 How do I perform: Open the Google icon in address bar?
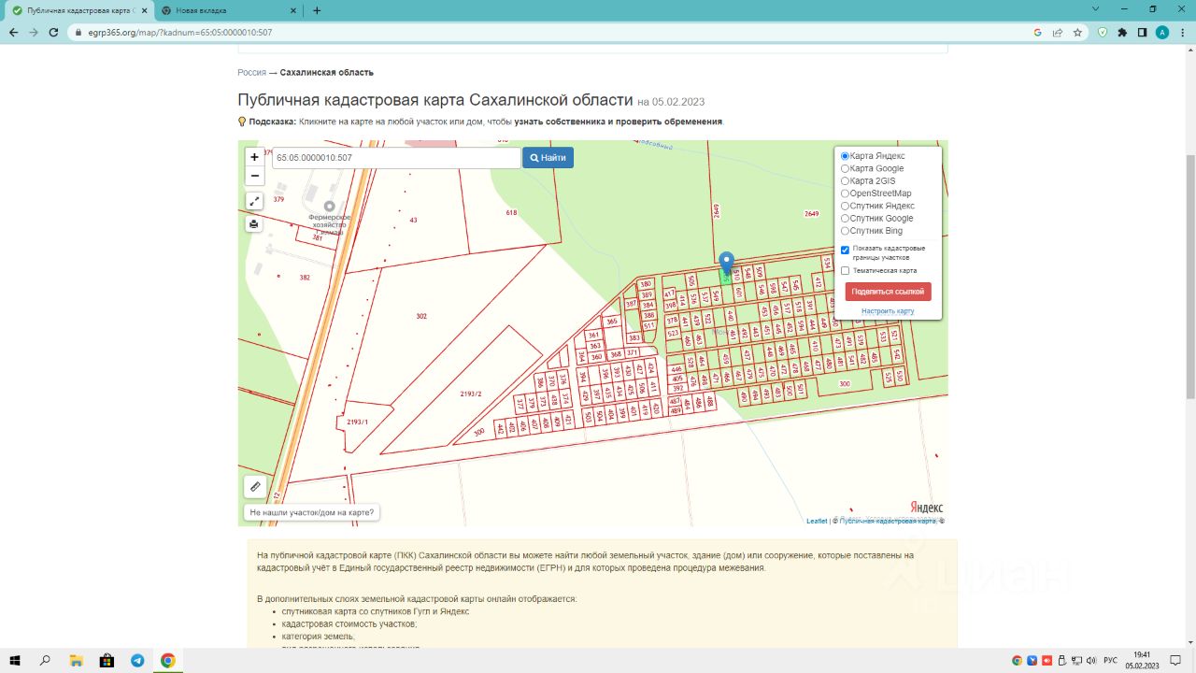point(1037,32)
